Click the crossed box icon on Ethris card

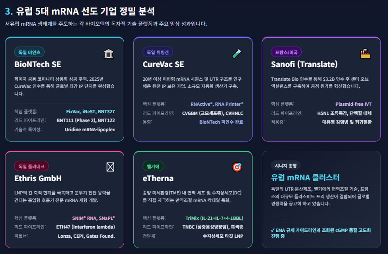(110, 167)
